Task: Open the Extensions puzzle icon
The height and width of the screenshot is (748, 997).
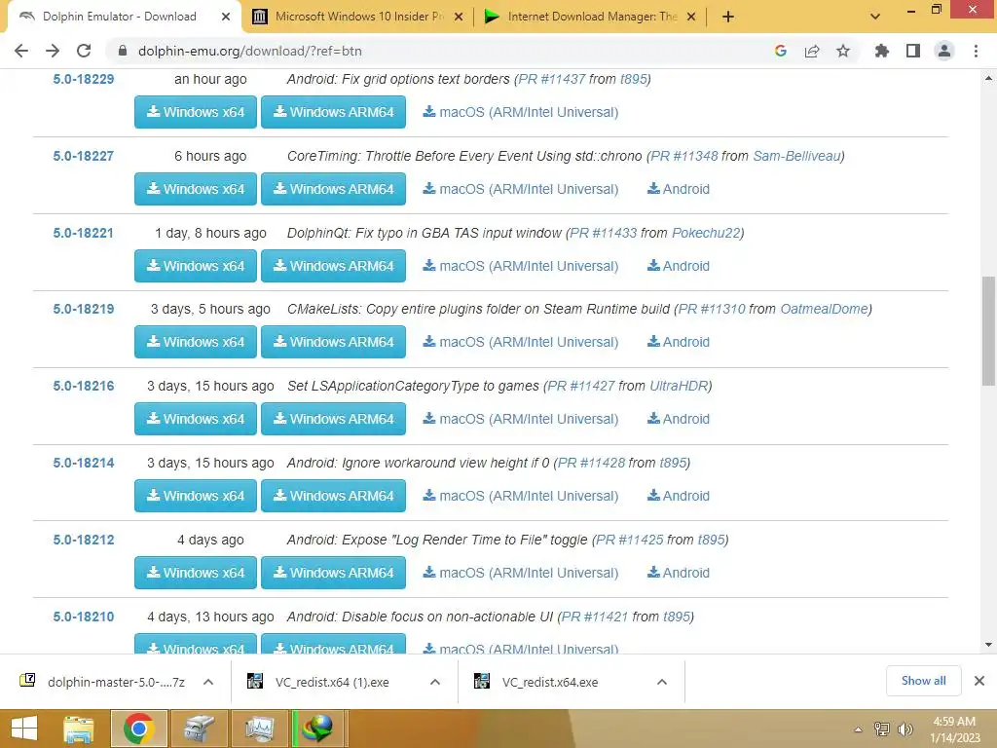Action: [882, 51]
